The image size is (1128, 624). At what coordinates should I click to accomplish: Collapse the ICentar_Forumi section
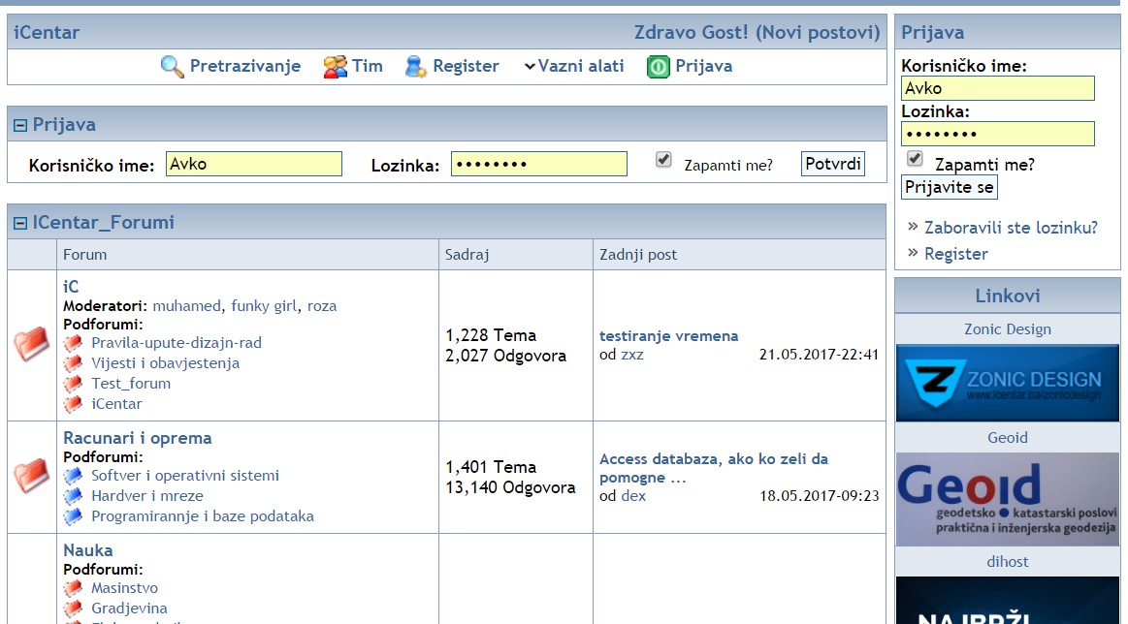coord(19,223)
